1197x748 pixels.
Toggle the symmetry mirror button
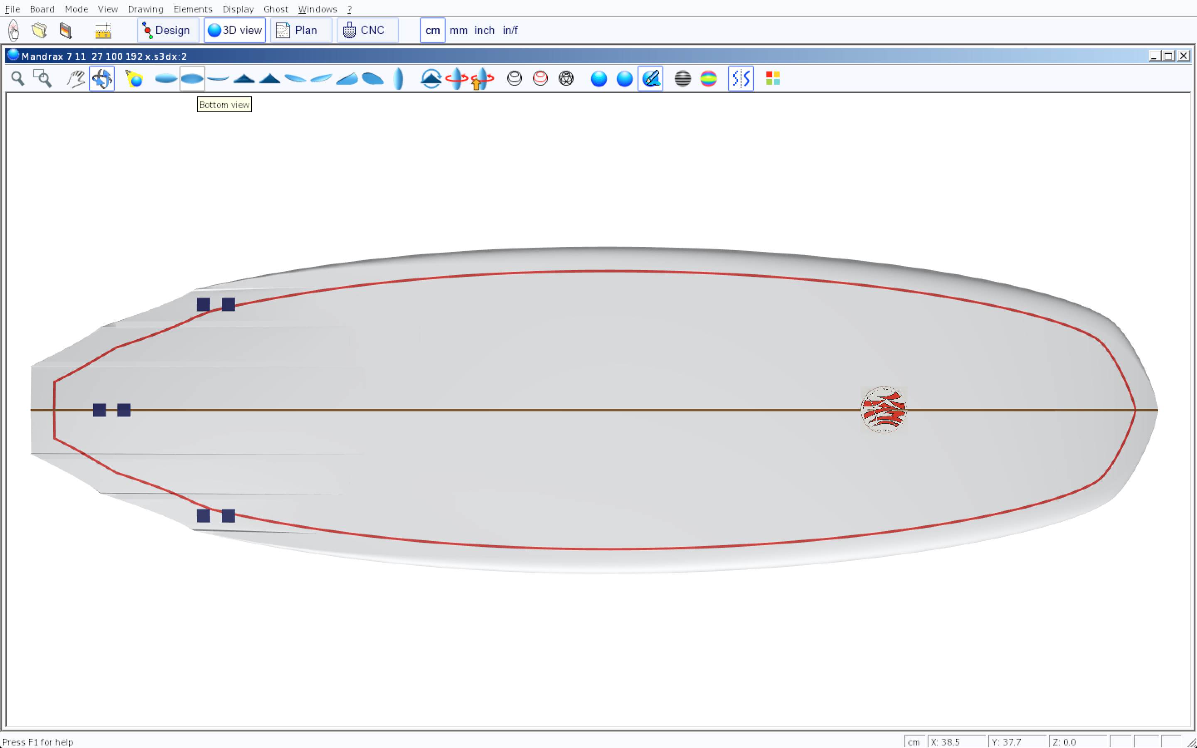(x=741, y=79)
